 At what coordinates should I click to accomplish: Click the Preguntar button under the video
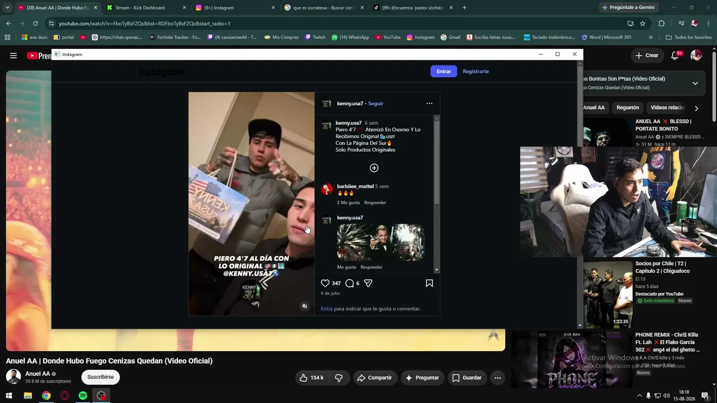422,378
